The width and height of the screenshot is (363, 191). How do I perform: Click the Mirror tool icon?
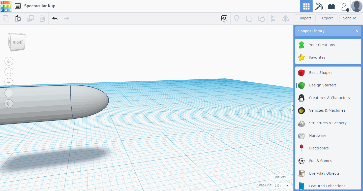(286, 18)
